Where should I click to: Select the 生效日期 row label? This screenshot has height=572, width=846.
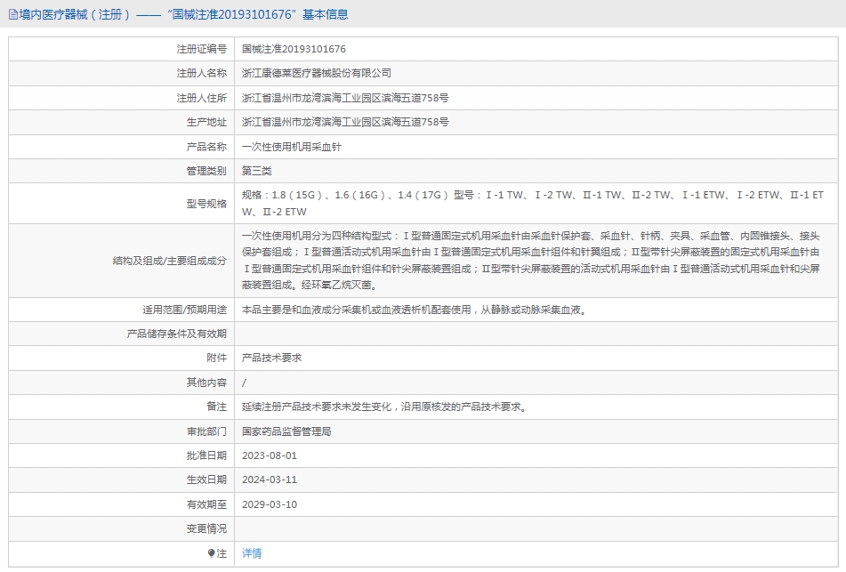coord(206,479)
